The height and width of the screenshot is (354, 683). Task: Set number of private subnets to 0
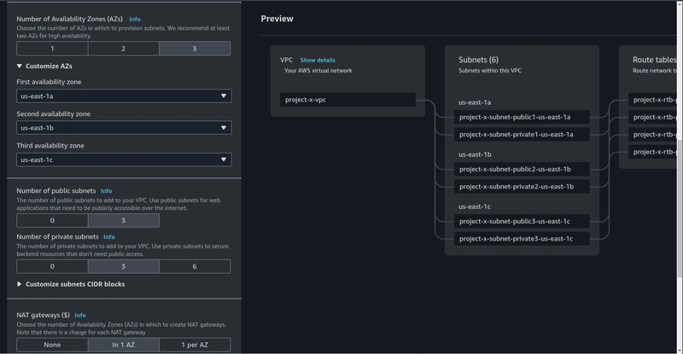[52, 266]
